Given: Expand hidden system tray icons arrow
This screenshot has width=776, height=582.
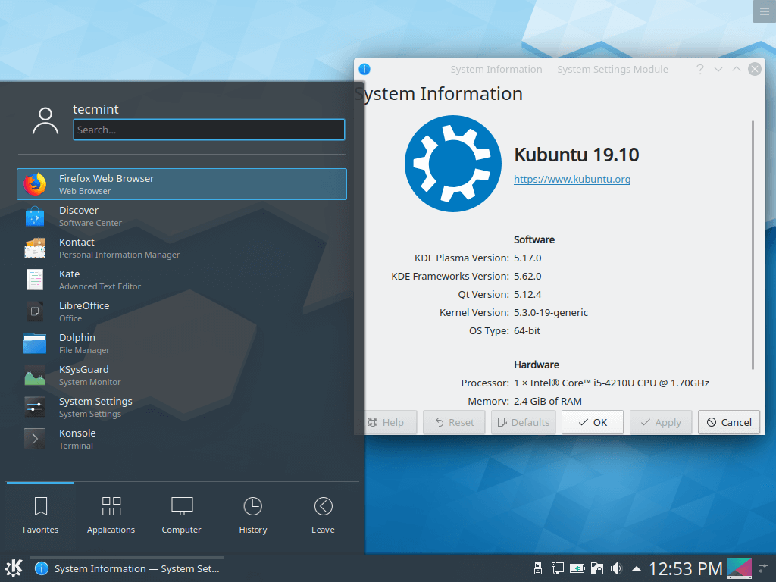Looking at the screenshot, I should point(637,568).
